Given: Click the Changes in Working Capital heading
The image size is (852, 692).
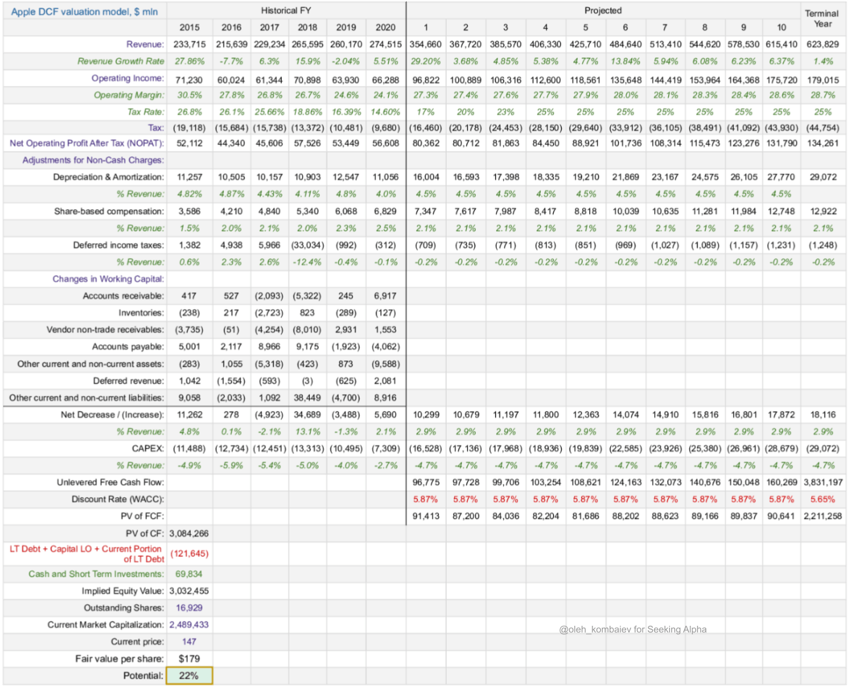Looking at the screenshot, I should [x=109, y=279].
